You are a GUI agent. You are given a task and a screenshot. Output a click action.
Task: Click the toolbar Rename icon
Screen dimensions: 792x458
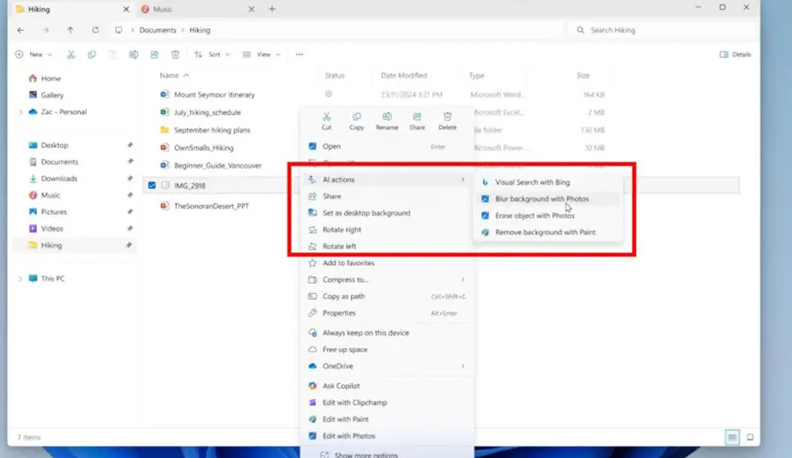(133, 54)
